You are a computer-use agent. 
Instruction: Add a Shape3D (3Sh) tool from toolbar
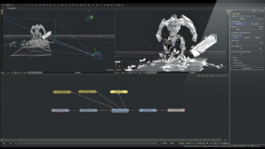[40, 5]
